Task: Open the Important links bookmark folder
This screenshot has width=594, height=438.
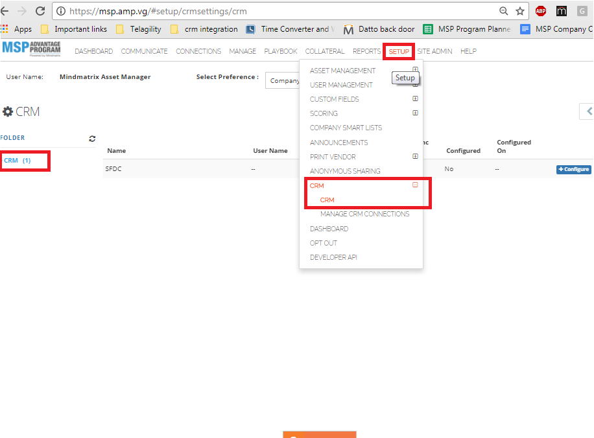Action: [x=74, y=29]
